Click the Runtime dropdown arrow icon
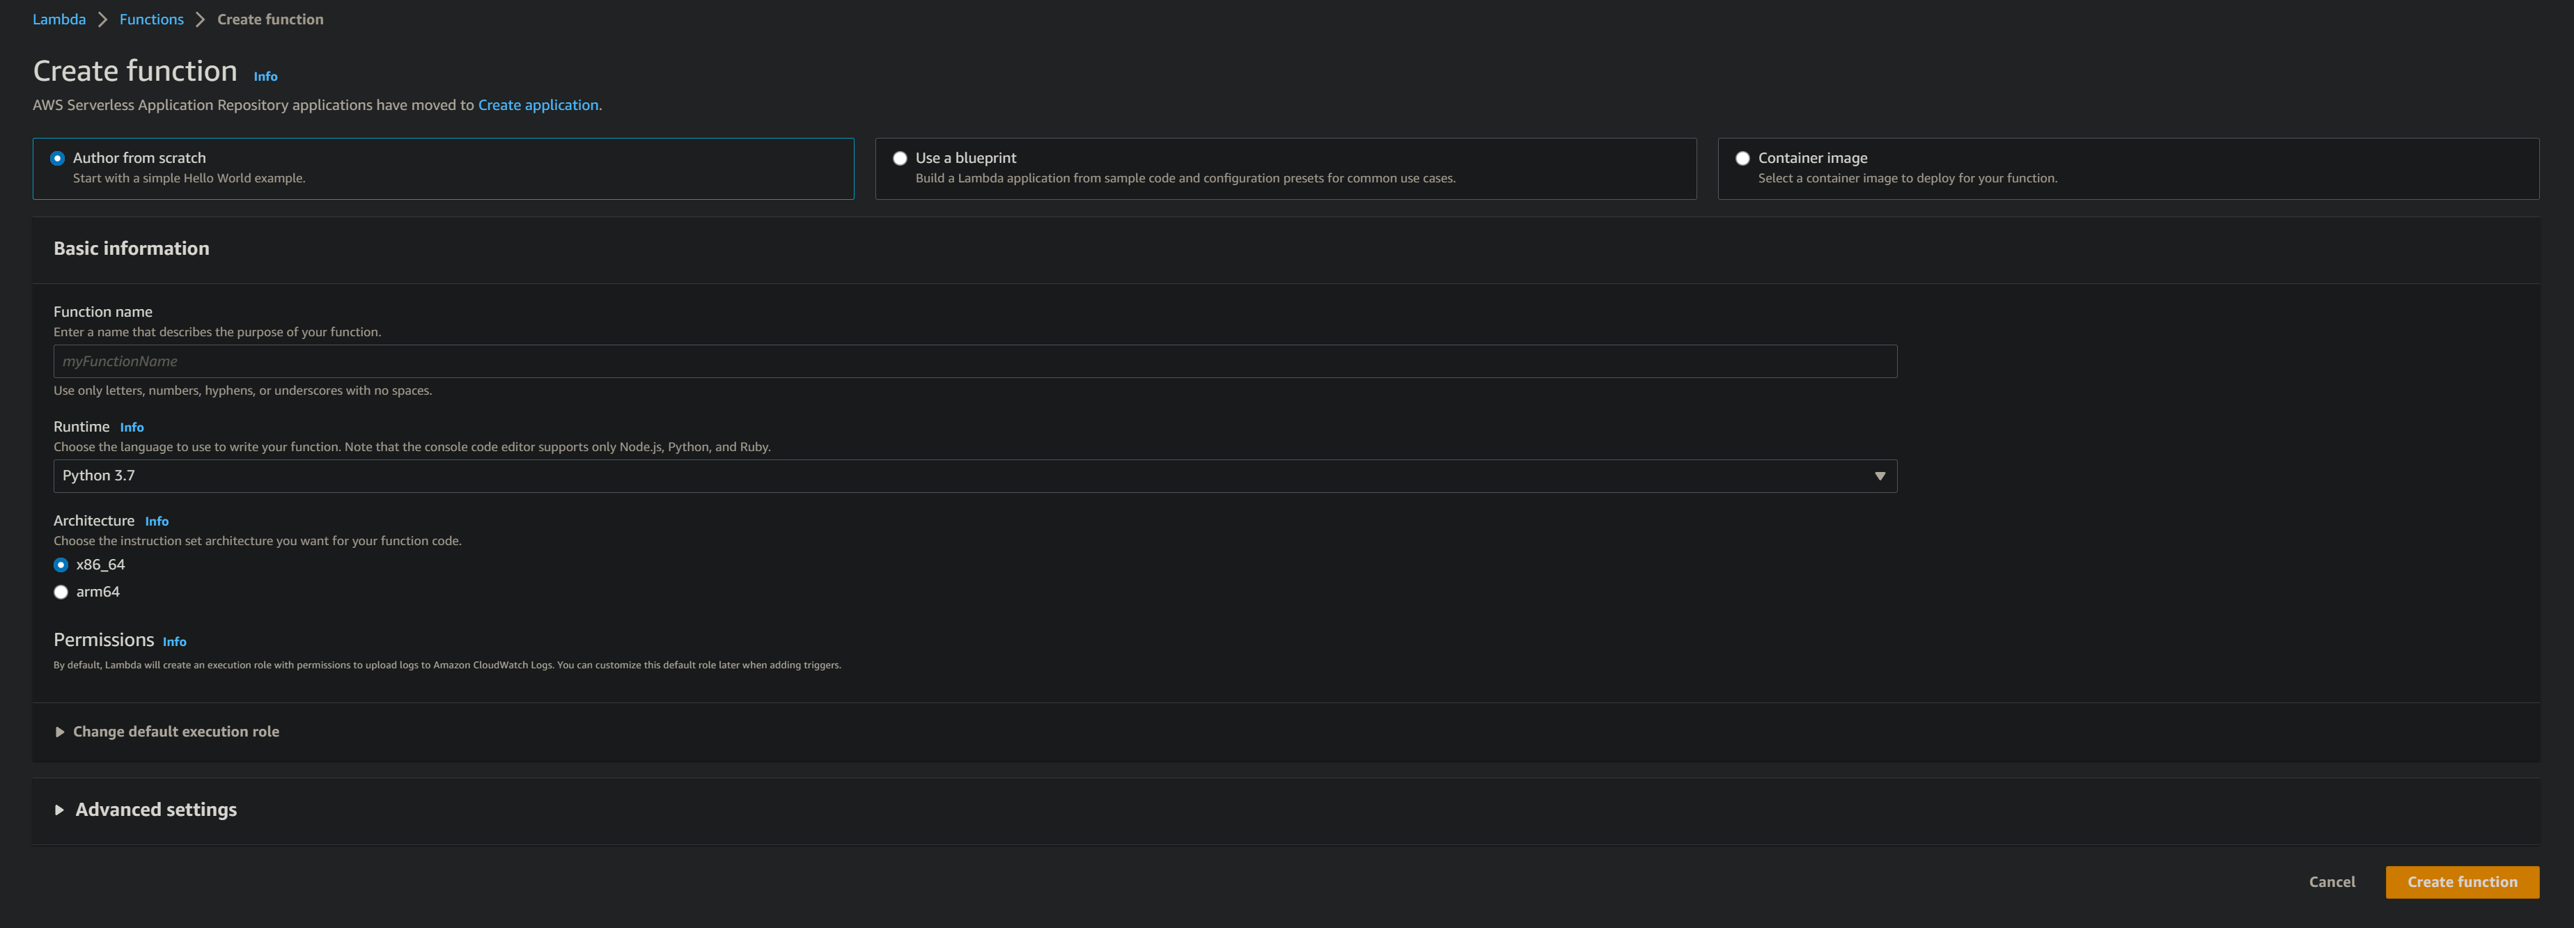The height and width of the screenshot is (928, 2574). click(x=1880, y=475)
